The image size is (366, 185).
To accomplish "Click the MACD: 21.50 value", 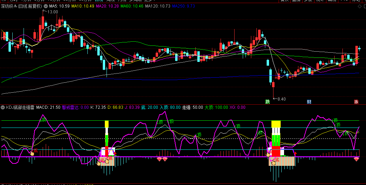I will point(48,108).
